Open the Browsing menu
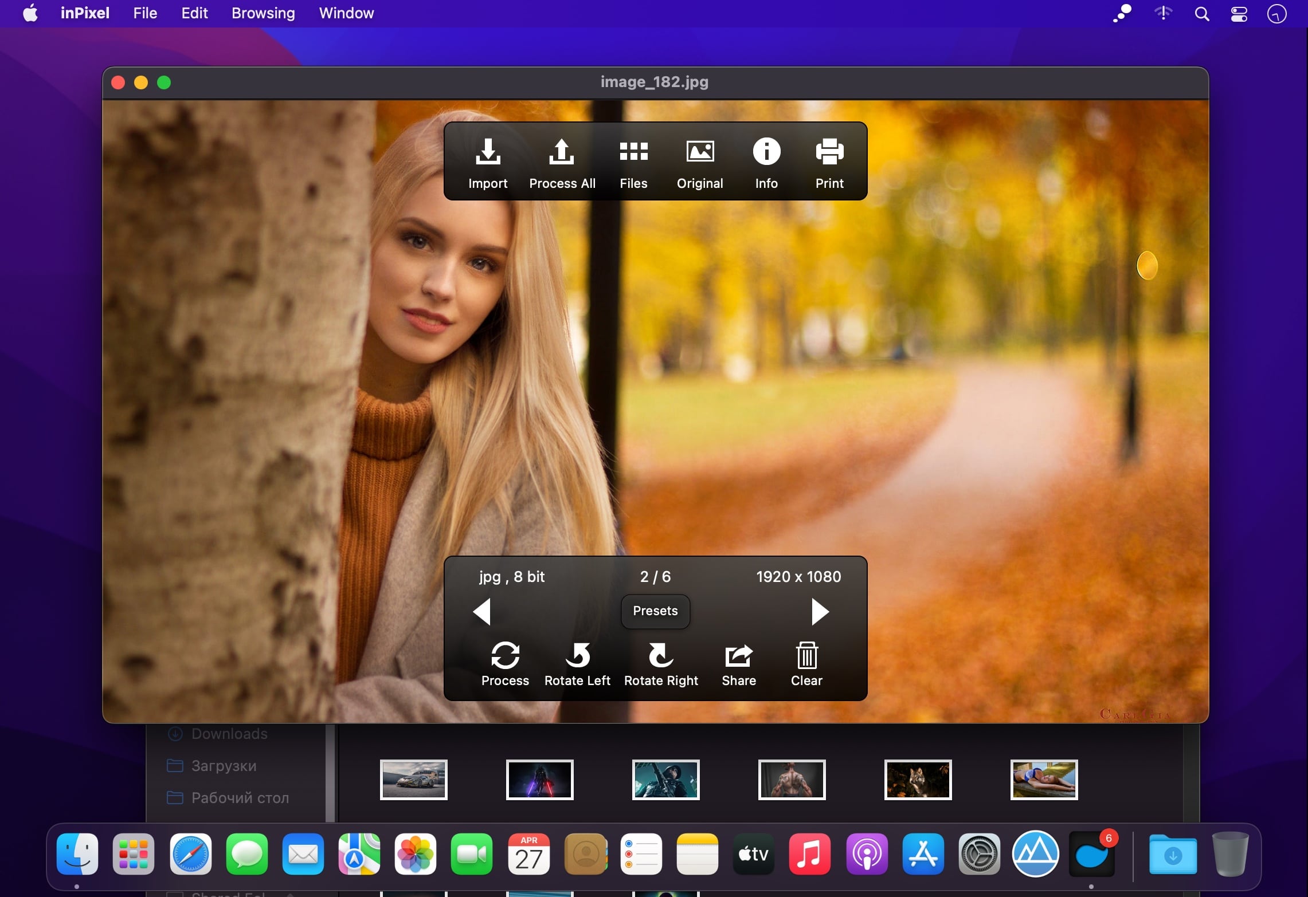The width and height of the screenshot is (1308, 897). coord(263,13)
